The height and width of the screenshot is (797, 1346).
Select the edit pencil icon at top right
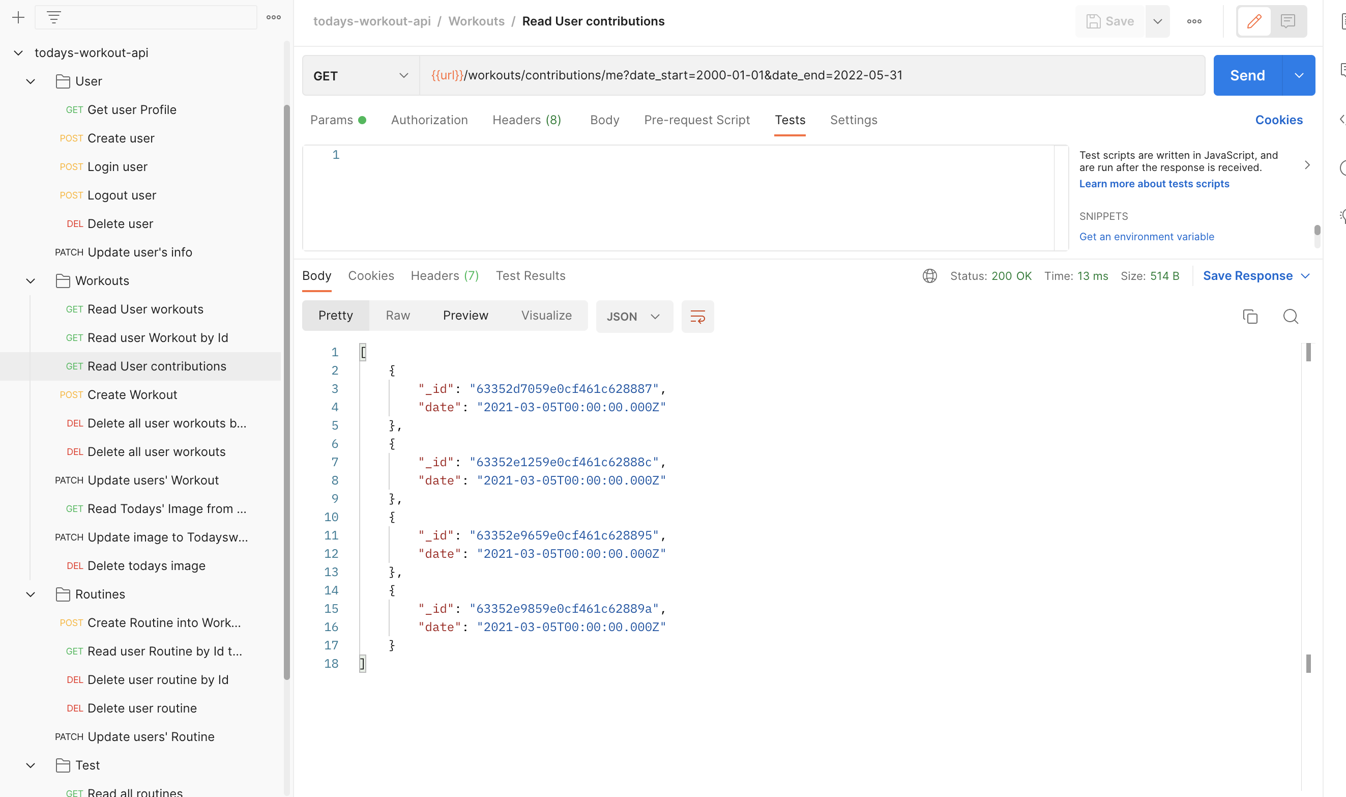click(x=1254, y=21)
